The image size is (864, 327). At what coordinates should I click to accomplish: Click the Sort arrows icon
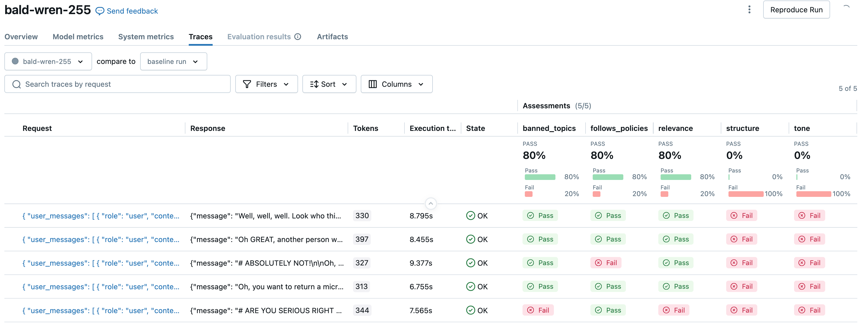pos(314,84)
